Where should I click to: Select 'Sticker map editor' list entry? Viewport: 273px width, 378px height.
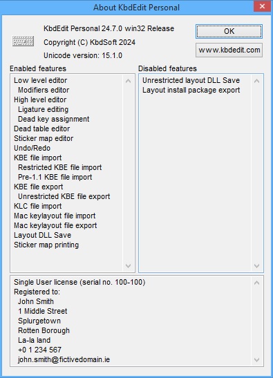[x=44, y=138]
